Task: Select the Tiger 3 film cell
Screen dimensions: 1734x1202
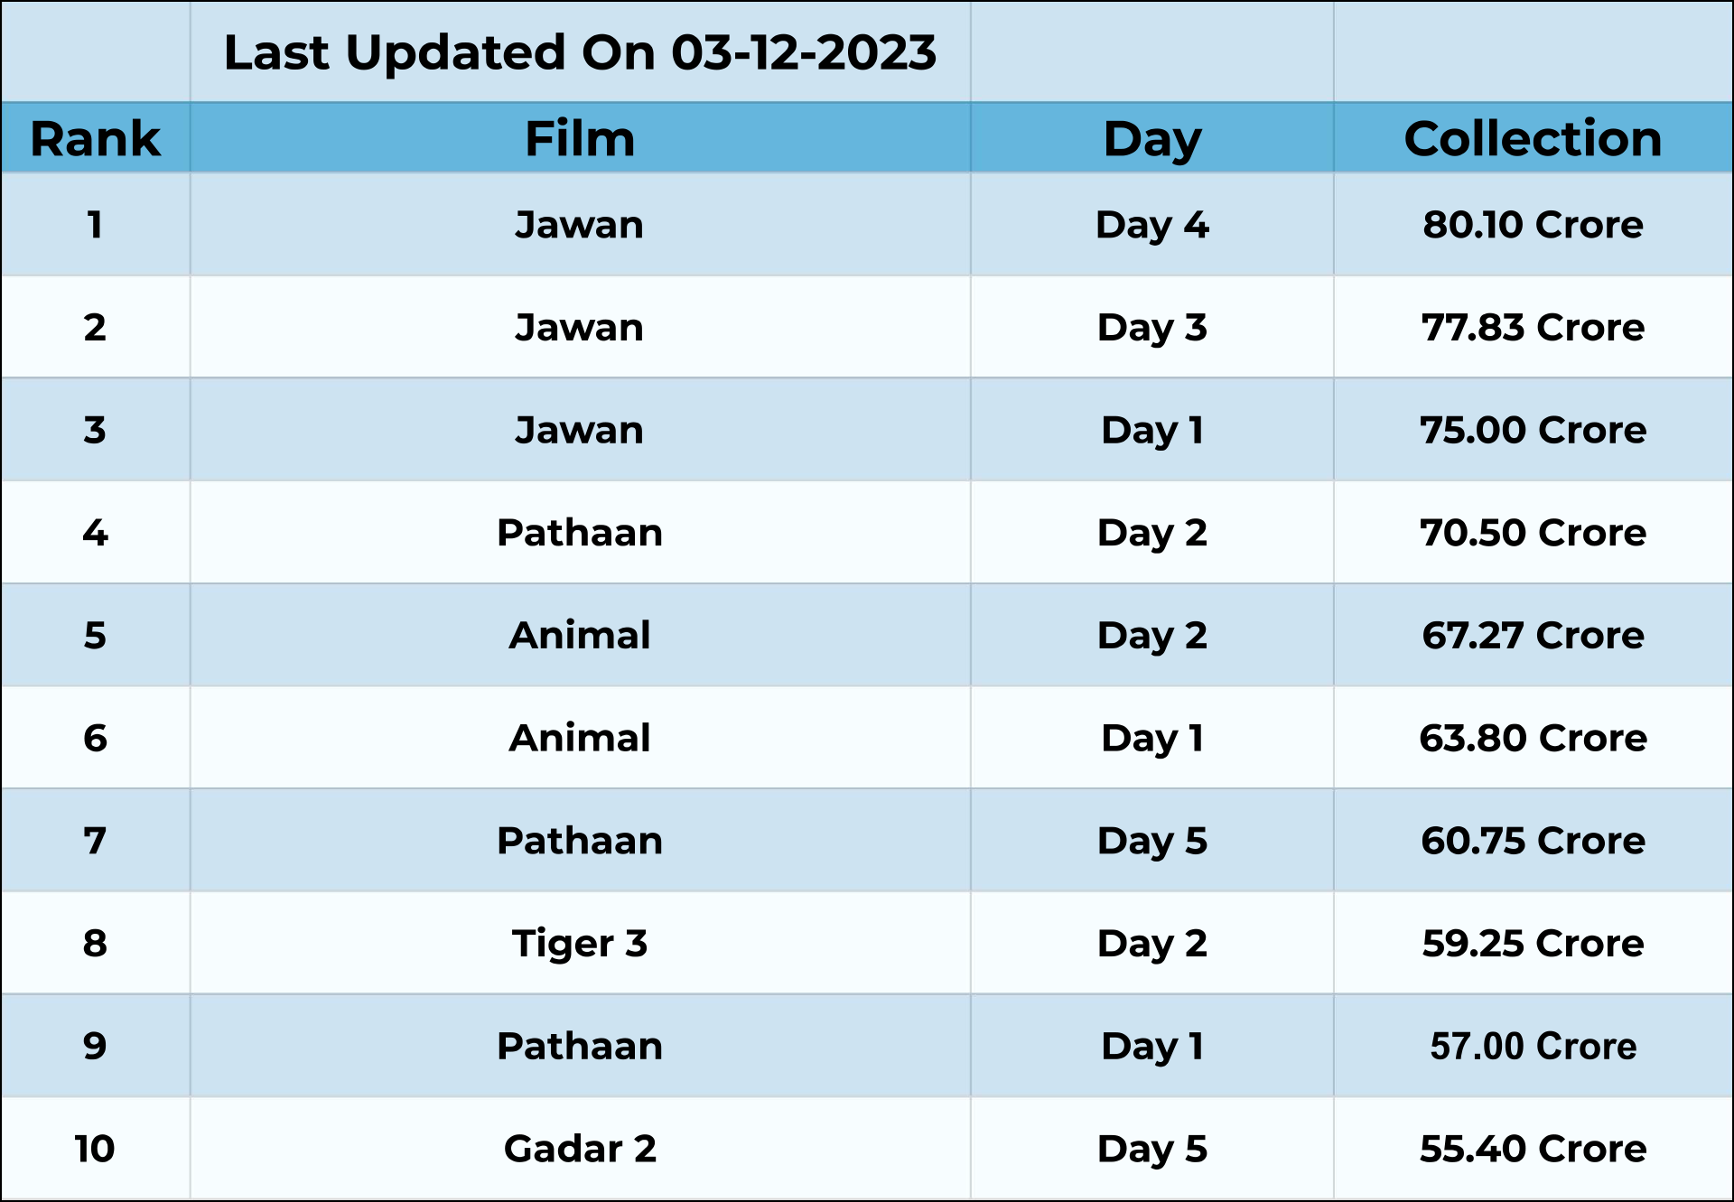Action: pos(580,943)
